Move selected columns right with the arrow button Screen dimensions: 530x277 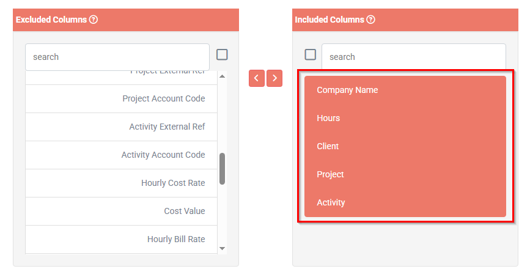click(x=274, y=78)
